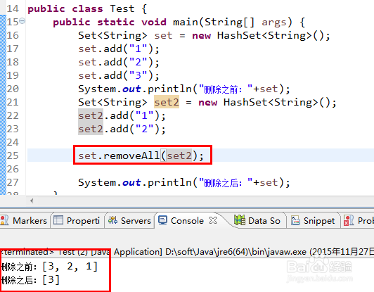Screen dimensions: 374x292
Task: Click the set2.add("1") statement on line 22
Action: [122, 116]
